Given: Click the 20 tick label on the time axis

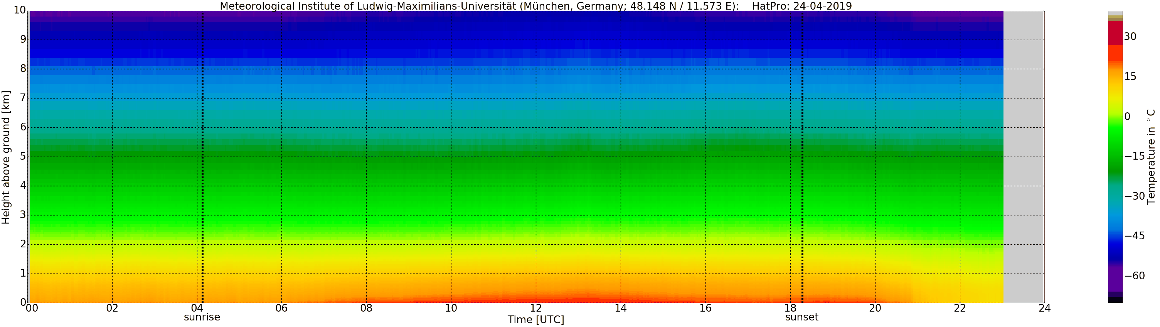Looking at the screenshot, I should 875,308.
